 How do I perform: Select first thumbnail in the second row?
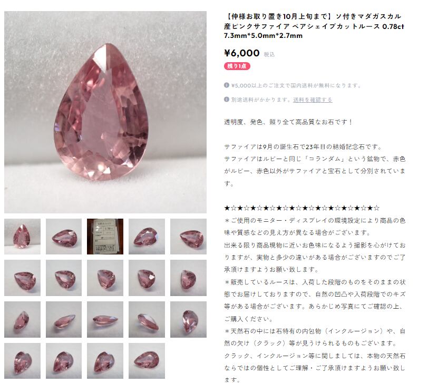[22, 278]
